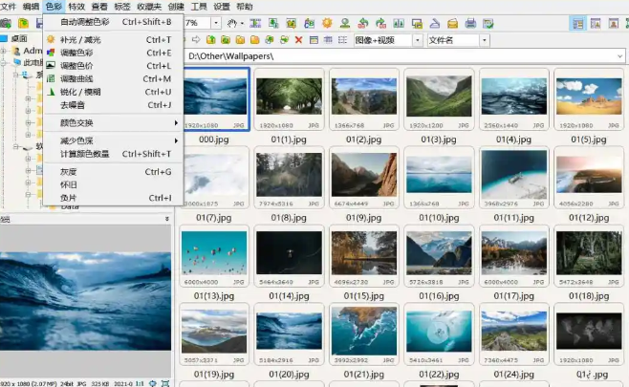Click the wave preview image in preview panel
Screen dimensions: 629x387
85,301
